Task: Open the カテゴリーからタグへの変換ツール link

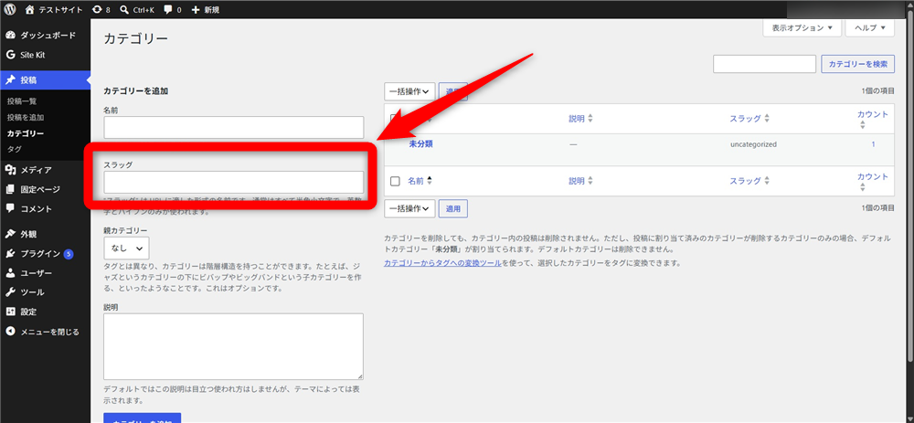Action: (443, 263)
